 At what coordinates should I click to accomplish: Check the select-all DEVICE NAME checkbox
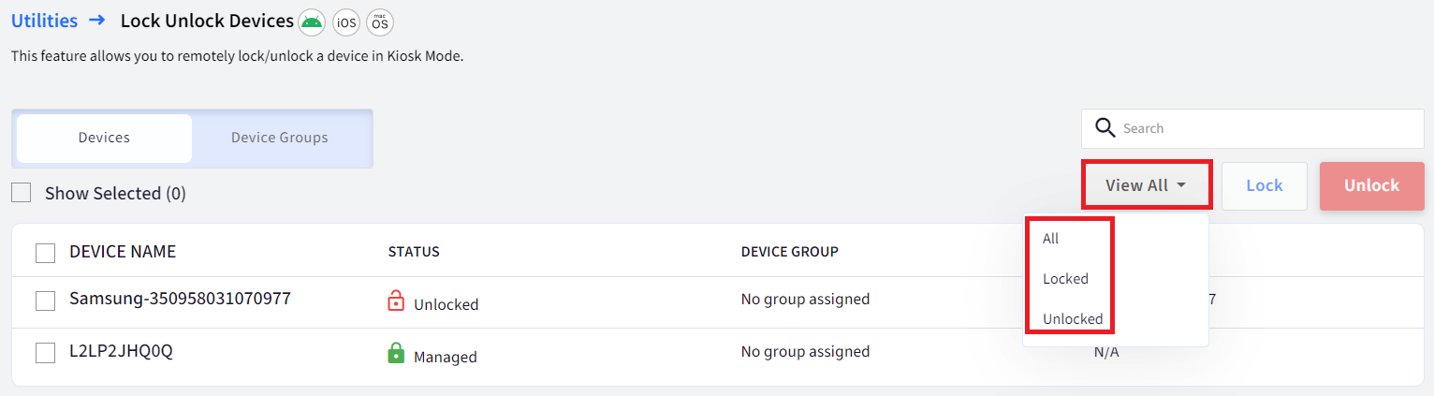pyautogui.click(x=45, y=252)
